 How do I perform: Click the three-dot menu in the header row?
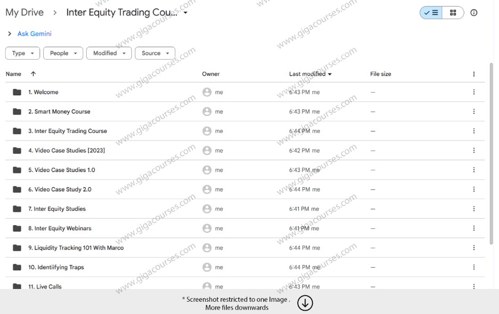(x=473, y=74)
